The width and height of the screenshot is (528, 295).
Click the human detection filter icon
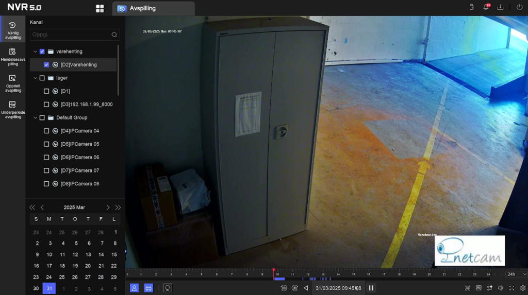point(134,288)
